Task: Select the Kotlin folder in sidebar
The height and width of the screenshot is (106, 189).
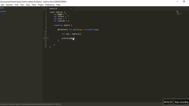Action: click(x=4, y=11)
